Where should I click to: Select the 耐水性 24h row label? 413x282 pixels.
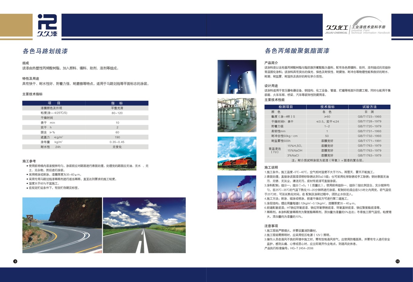[x=50, y=147]
